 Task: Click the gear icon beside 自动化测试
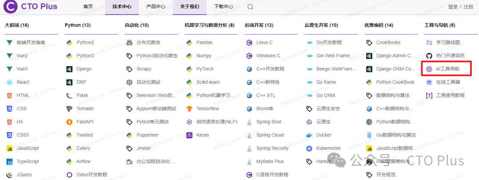click(x=129, y=82)
